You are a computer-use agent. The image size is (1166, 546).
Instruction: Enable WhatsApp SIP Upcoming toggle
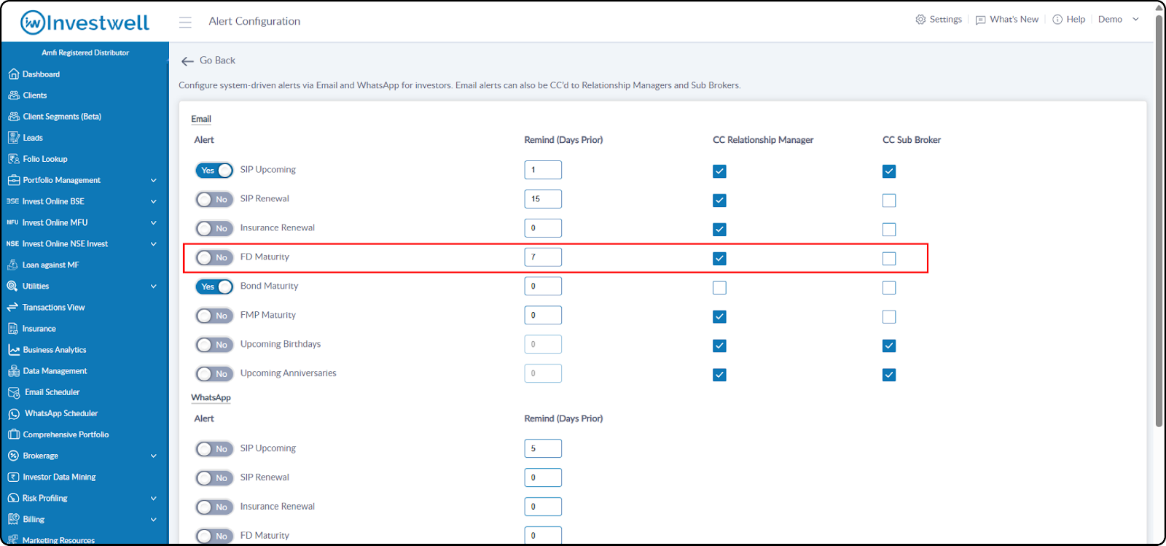tap(214, 449)
